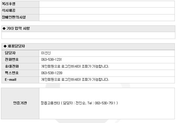
Task: Click the 복리후생 row label
Action: pyautogui.click(x=9, y=4)
